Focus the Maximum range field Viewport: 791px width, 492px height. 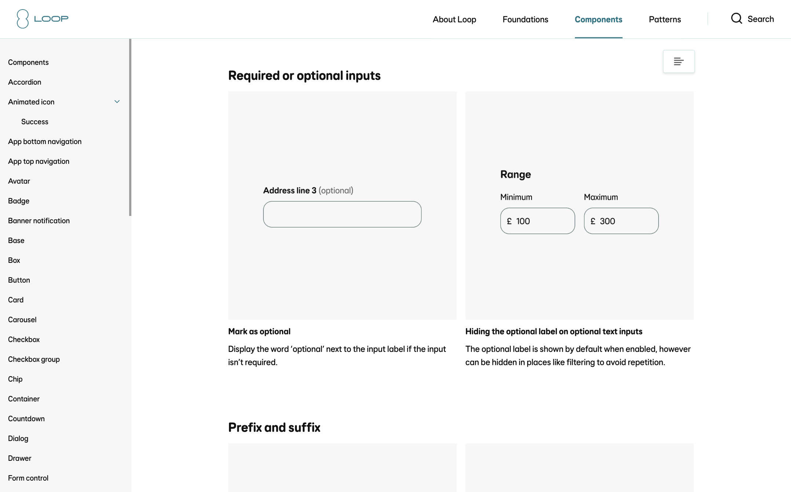pos(626,221)
